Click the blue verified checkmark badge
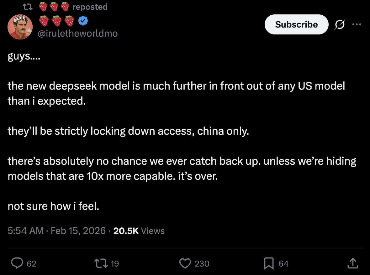This screenshot has height=275, width=370. (82, 21)
